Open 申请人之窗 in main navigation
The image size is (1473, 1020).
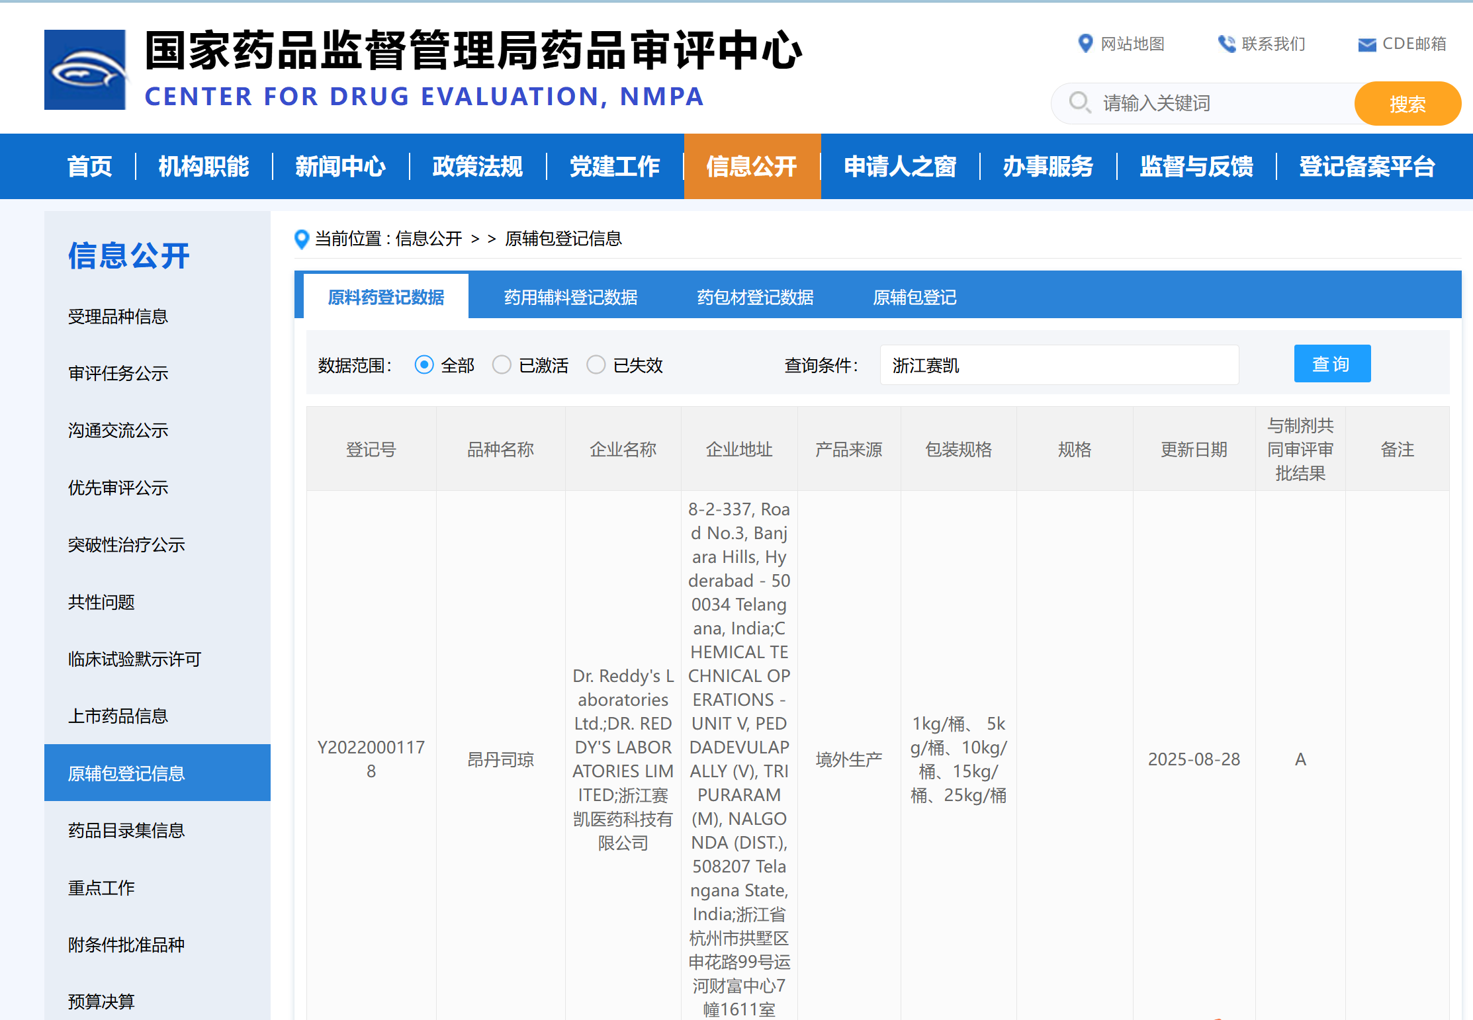[x=899, y=166]
